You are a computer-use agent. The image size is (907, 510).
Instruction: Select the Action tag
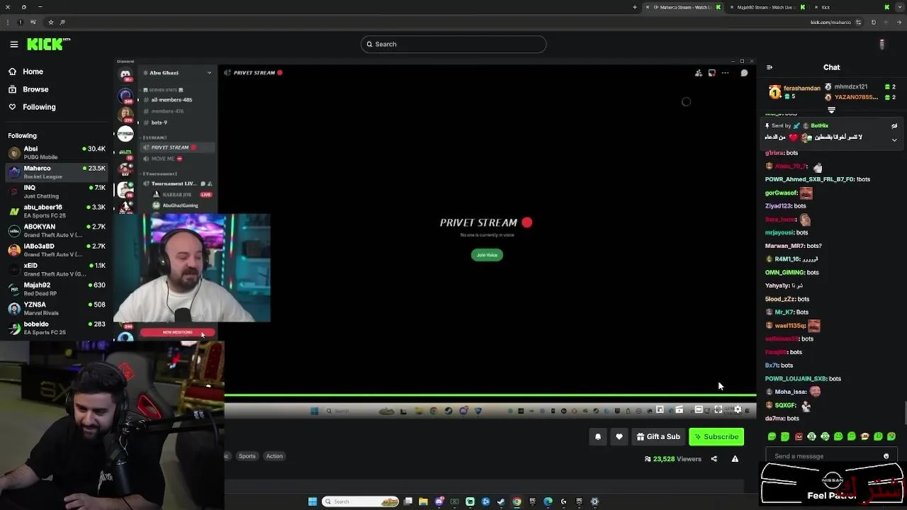tap(274, 456)
